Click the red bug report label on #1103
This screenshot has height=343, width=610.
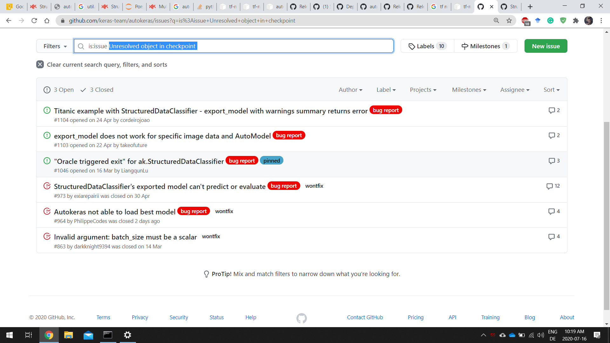(x=288, y=136)
